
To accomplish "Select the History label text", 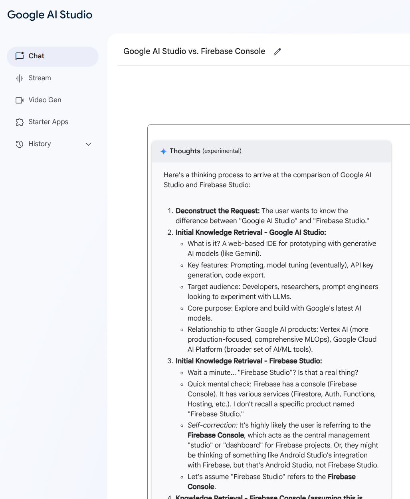I will point(40,144).
